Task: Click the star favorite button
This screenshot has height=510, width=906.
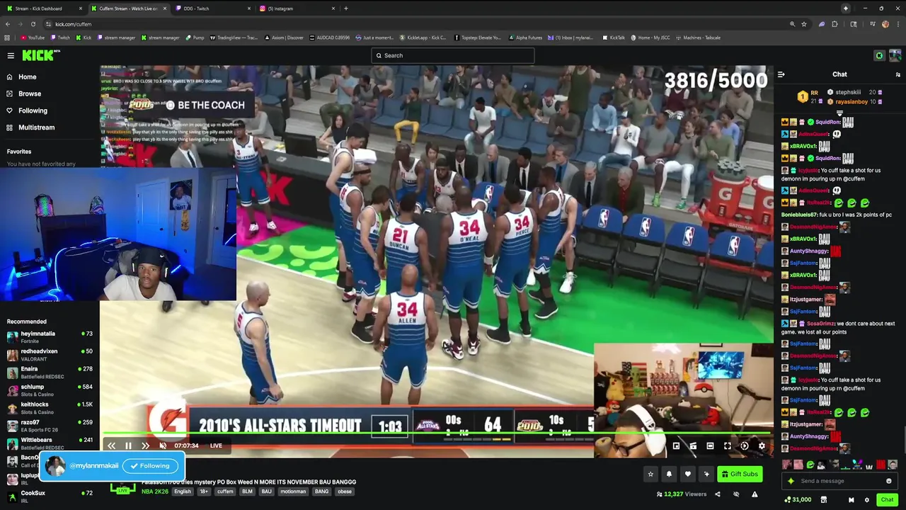Action: coord(650,474)
